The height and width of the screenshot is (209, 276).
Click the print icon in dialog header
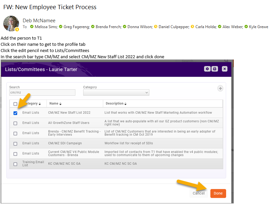click(214, 69)
